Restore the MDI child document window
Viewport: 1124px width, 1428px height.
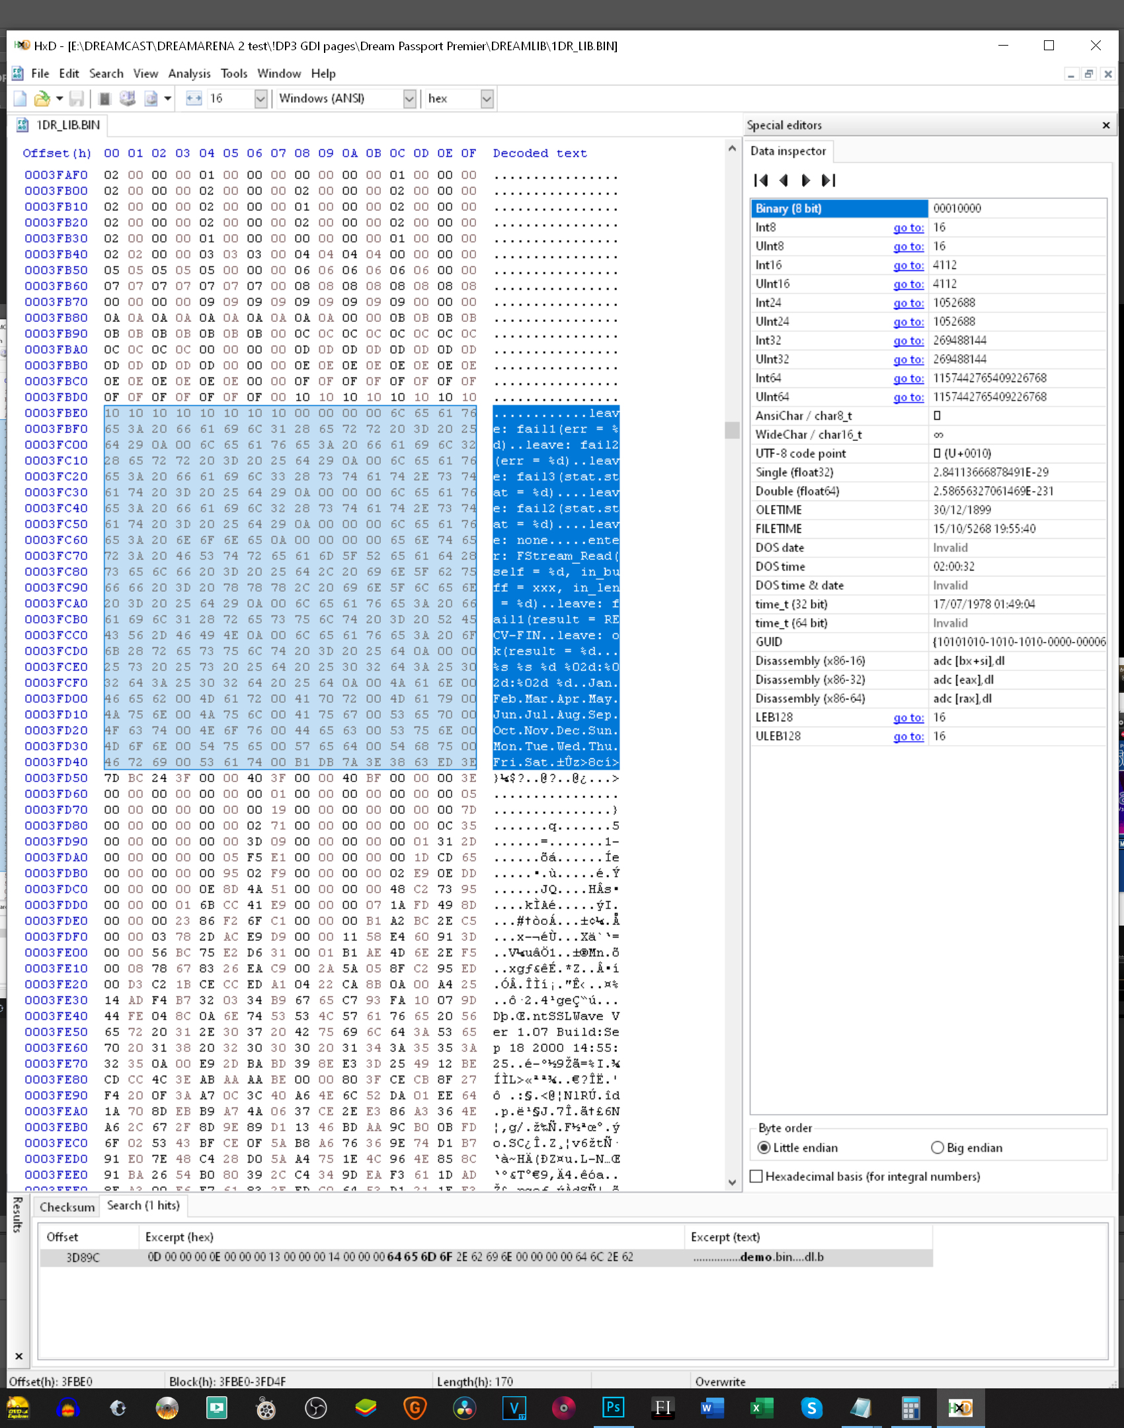[1089, 74]
